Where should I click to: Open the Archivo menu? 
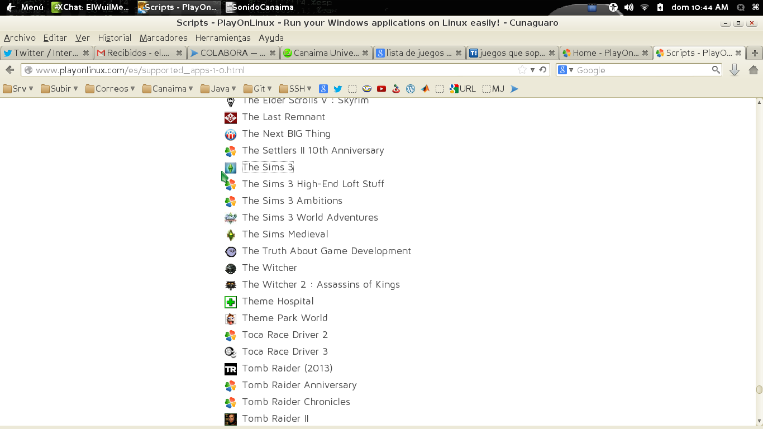tap(20, 38)
